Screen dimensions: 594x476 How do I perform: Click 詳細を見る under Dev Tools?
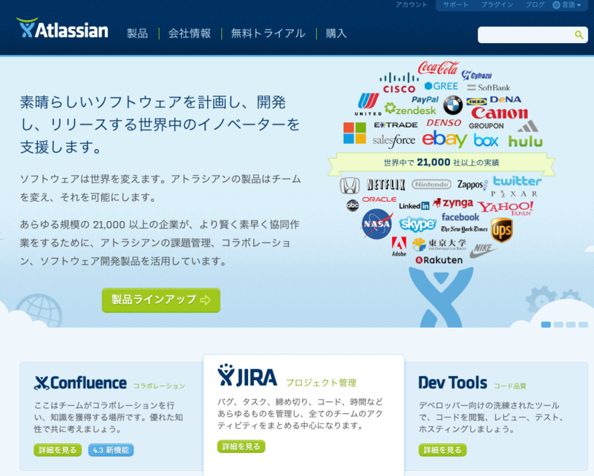[x=443, y=450]
